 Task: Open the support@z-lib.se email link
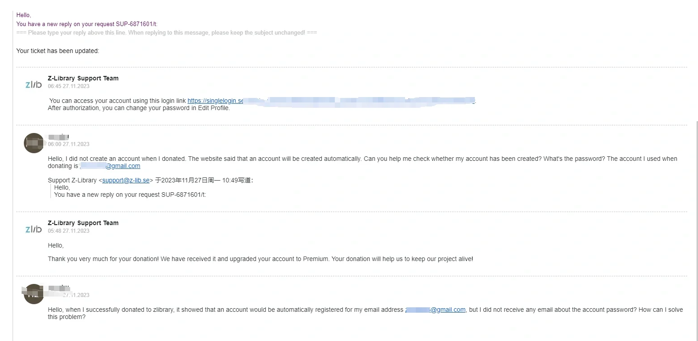[x=126, y=180]
